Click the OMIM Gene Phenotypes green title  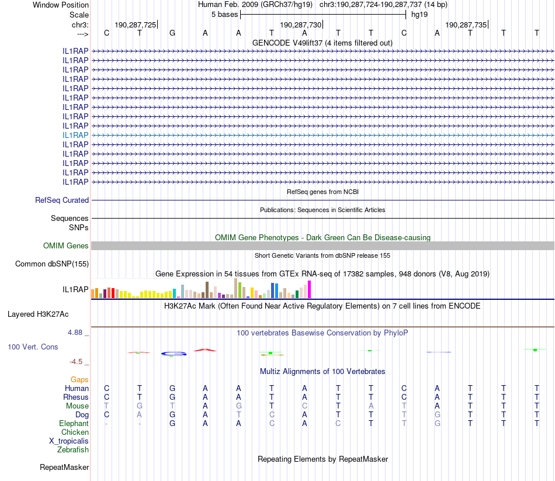(322, 238)
